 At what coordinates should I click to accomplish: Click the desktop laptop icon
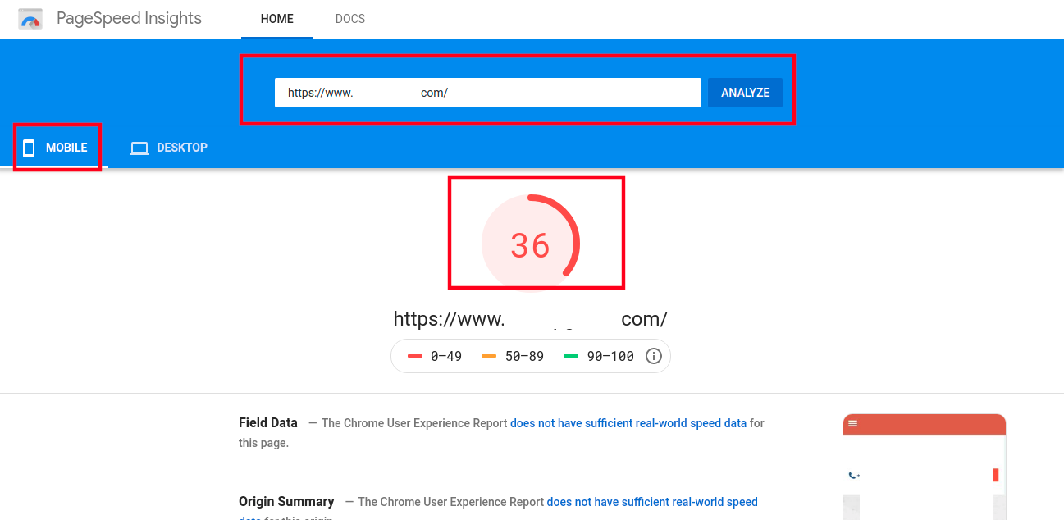[139, 148]
